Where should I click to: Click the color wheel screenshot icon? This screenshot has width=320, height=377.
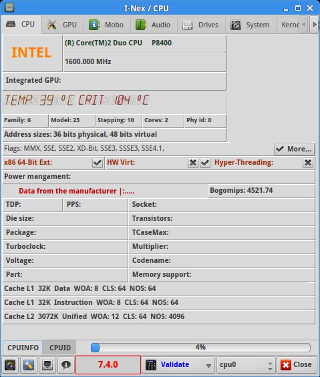coord(10,365)
